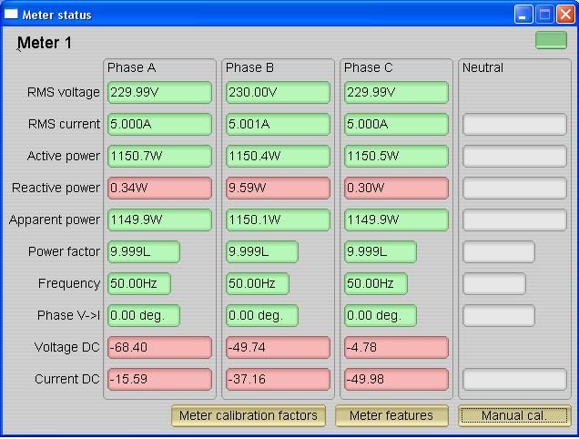Select Phase C frequency field
Image resolution: width=579 pixels, height=439 pixels.
tap(376, 283)
